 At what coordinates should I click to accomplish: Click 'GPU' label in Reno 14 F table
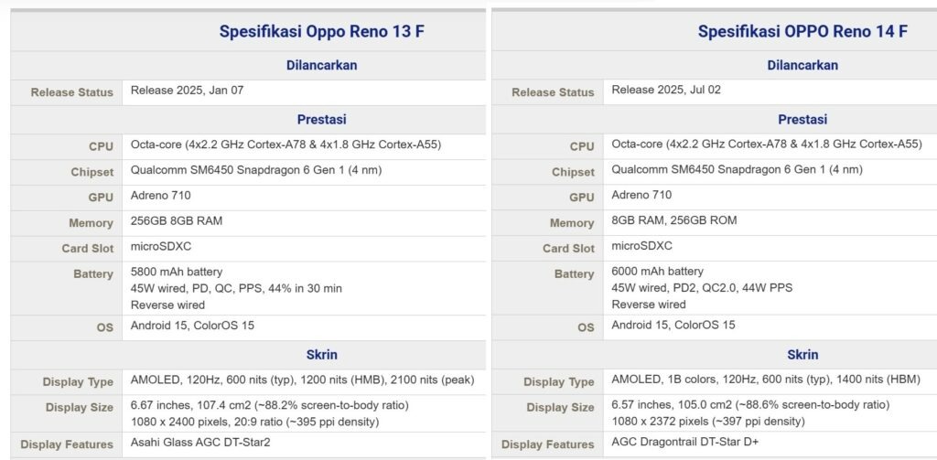coord(582,198)
